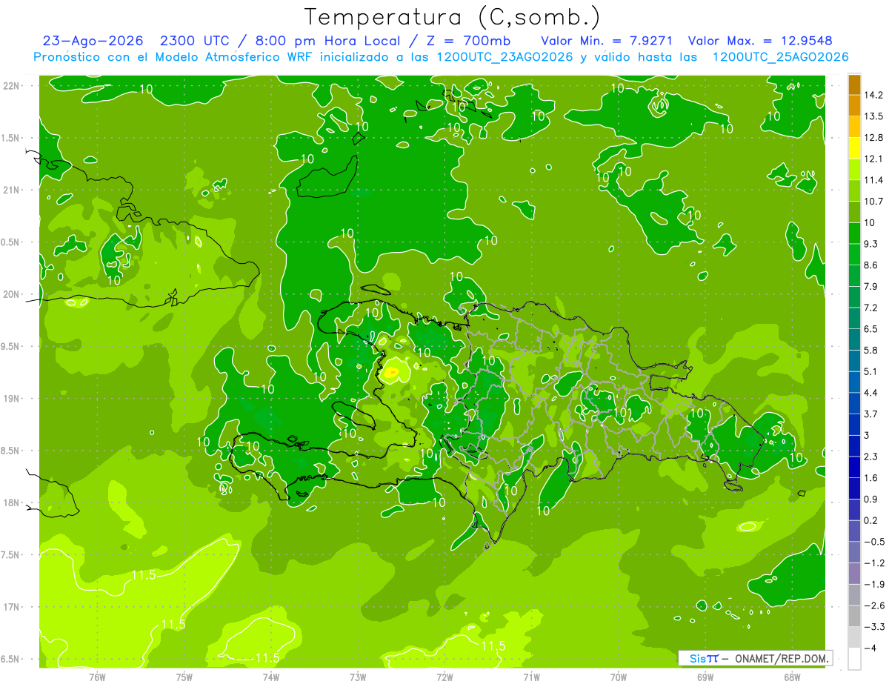Viewport: 889px width, 687px height.
Task: Click the '5.8' colorbar value
Action: click(x=871, y=351)
